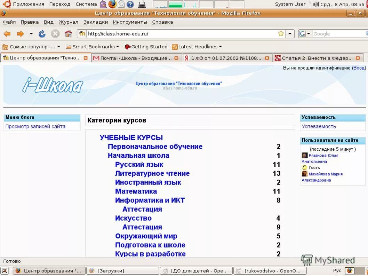Switch to the [Загрузки] taskbar window
Image resolution: width=368 pixels, height=276 pixels.
point(123,270)
